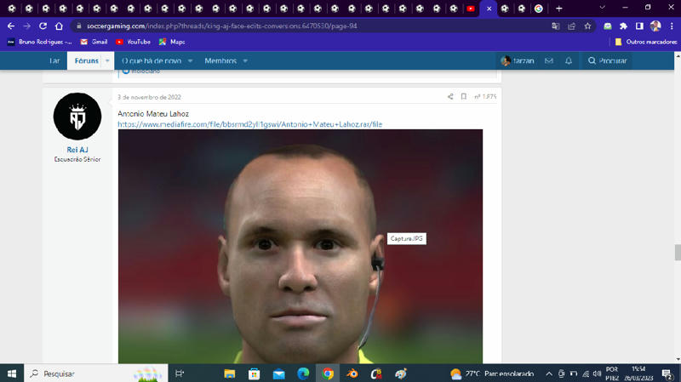This screenshot has width=681, height=382.
Task: Expand the O que há de novo arrow
Action: pyautogui.click(x=190, y=60)
